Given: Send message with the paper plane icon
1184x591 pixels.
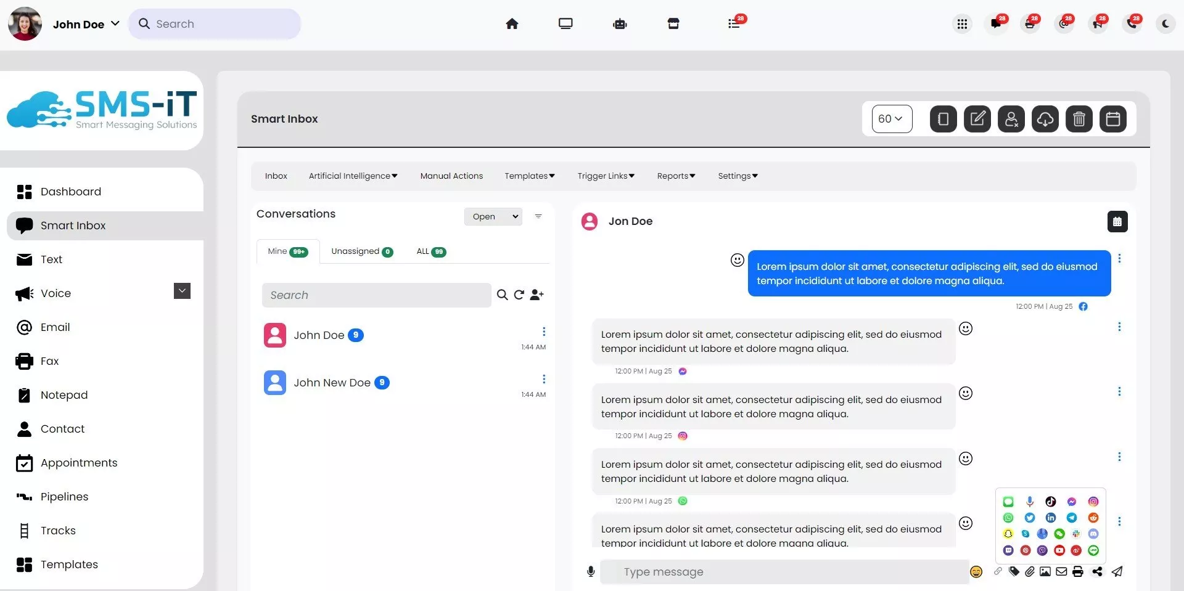Looking at the screenshot, I should click(x=1117, y=572).
